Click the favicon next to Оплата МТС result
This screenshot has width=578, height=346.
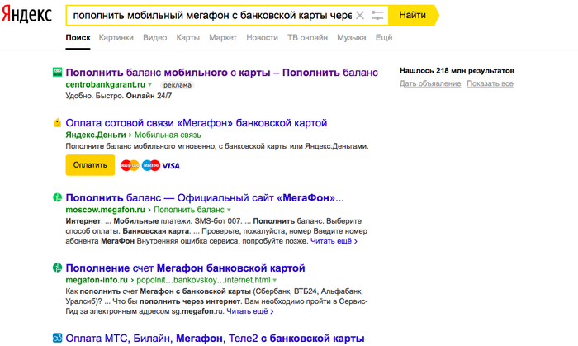(x=57, y=338)
